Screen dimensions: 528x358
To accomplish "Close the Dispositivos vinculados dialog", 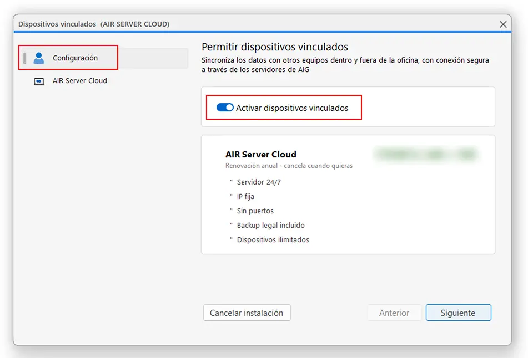I will coord(503,24).
